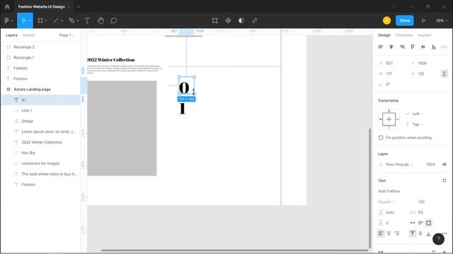This screenshot has width=453, height=254.
Task: Click the Create link icon
Action: (255, 20)
